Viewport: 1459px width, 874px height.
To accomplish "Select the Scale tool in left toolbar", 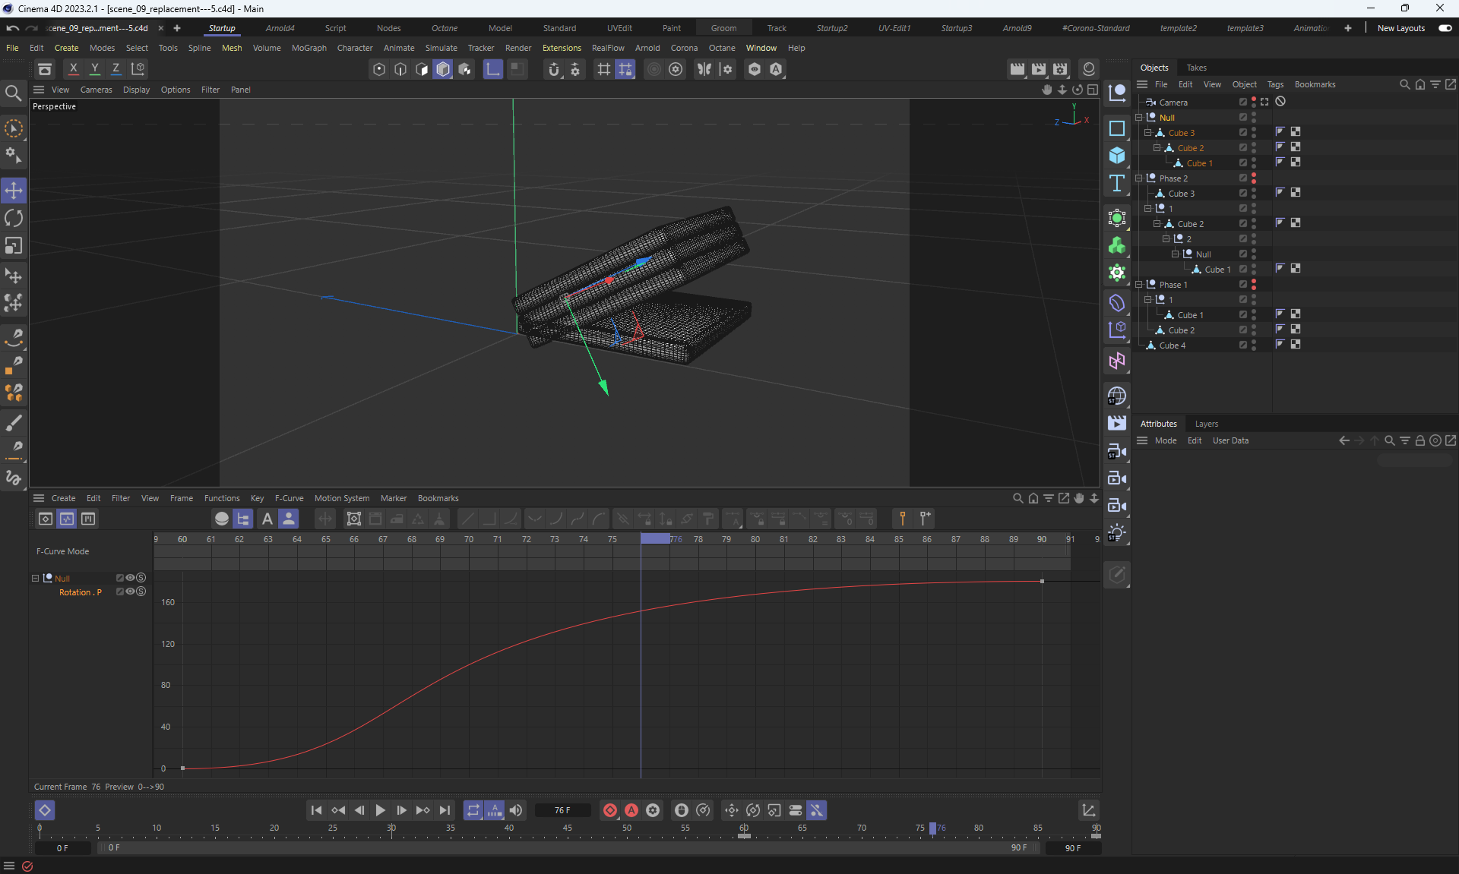I will (x=14, y=246).
